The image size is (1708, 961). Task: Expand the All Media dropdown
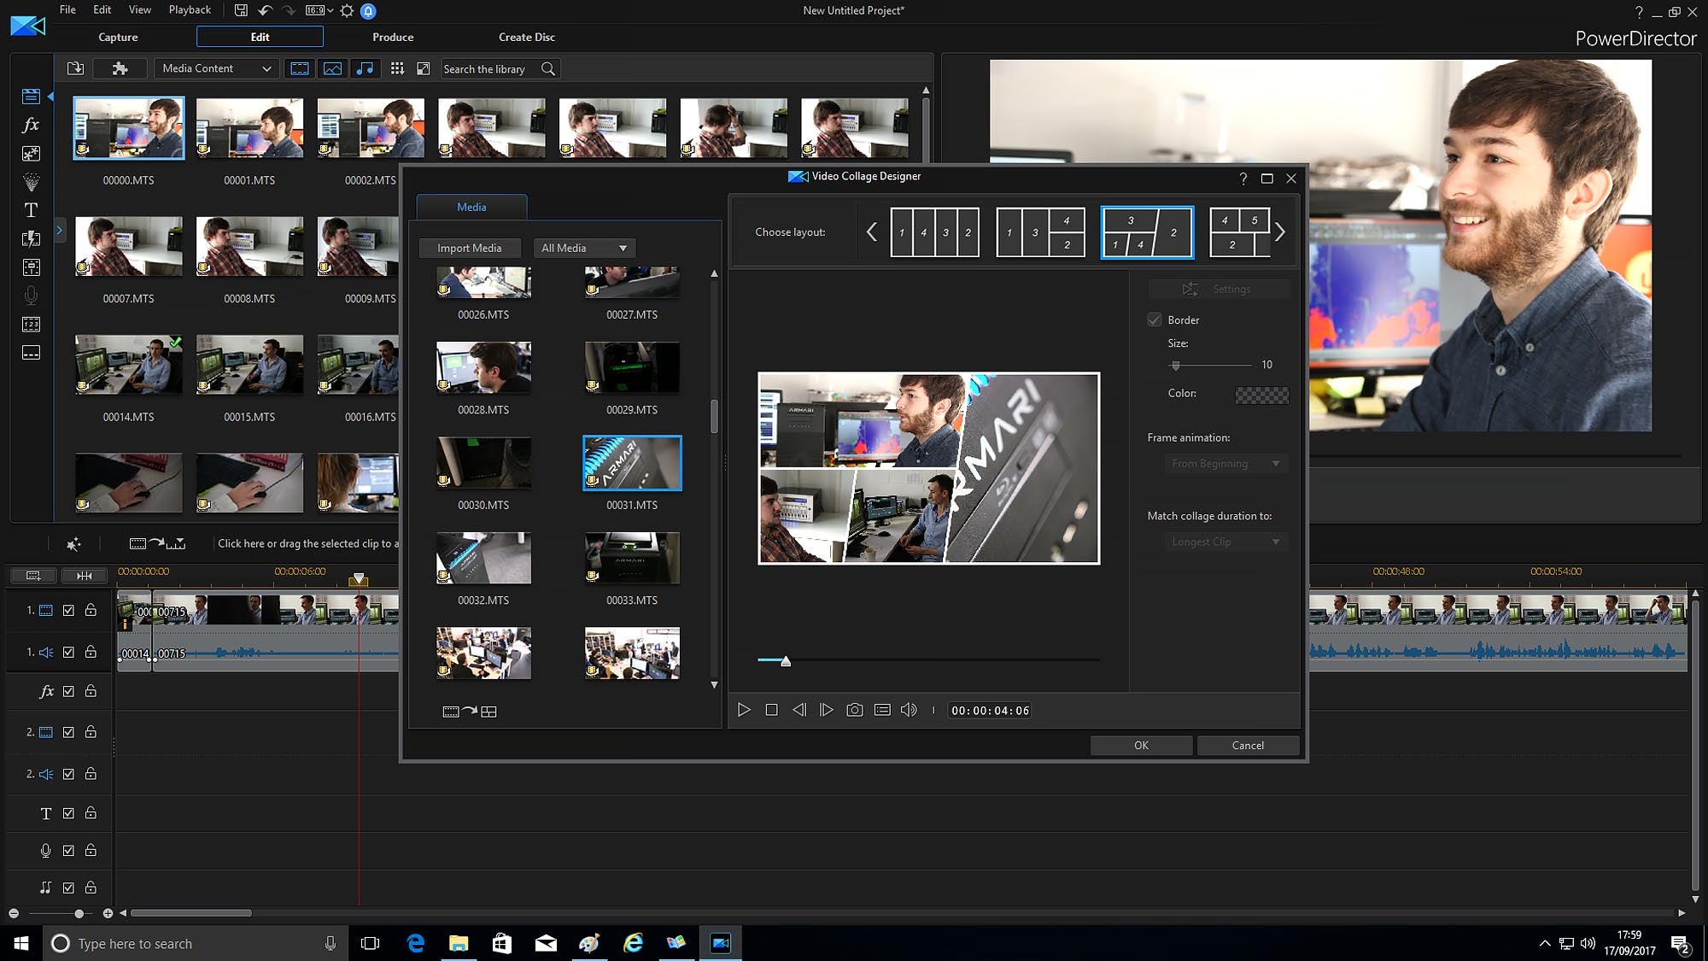coord(584,248)
